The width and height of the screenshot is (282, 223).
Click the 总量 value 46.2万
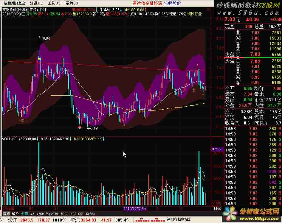[275, 26]
